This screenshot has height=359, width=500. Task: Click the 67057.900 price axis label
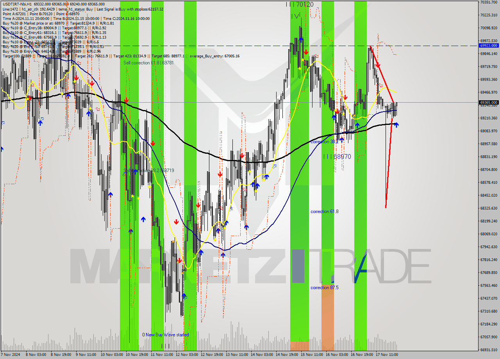tap(489, 337)
